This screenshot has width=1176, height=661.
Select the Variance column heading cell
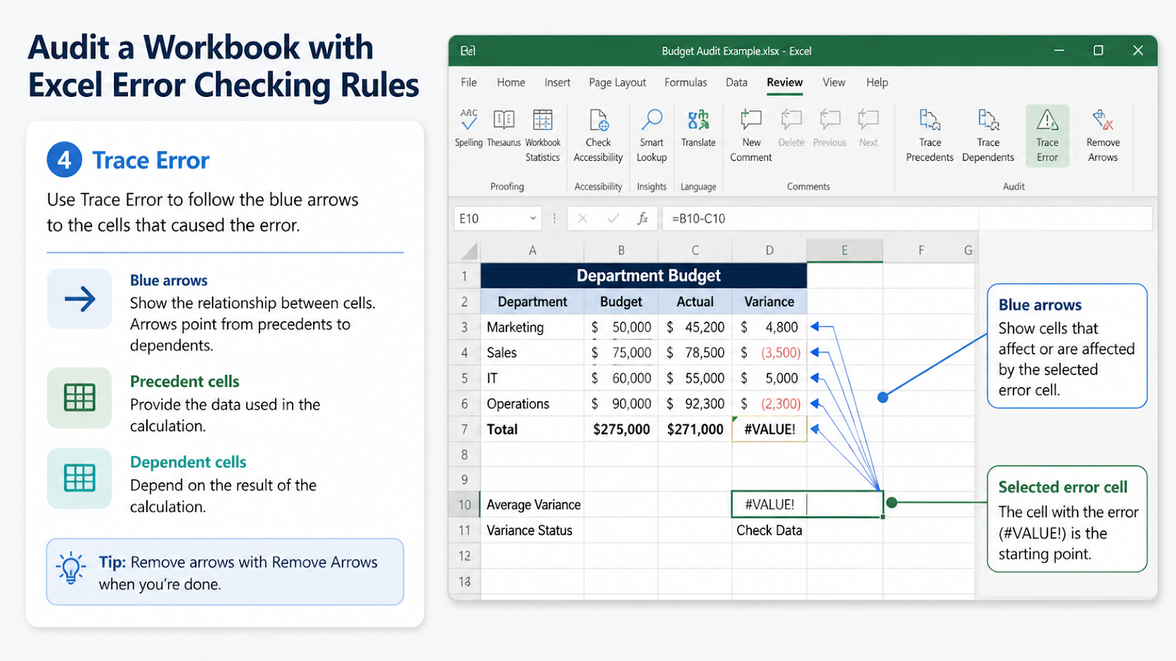770,302
